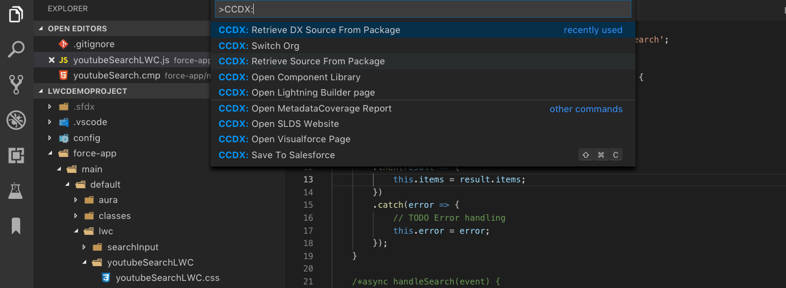Select youtubeSearch.cmp in open editors

tap(117, 76)
